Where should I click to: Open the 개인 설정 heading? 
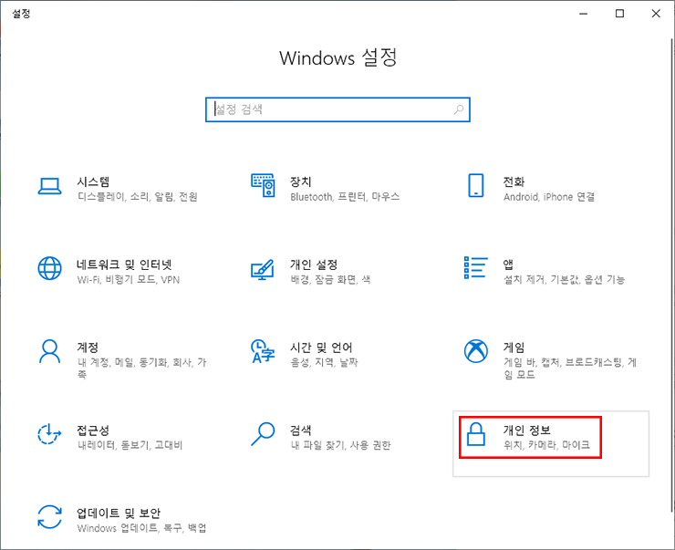tap(314, 265)
